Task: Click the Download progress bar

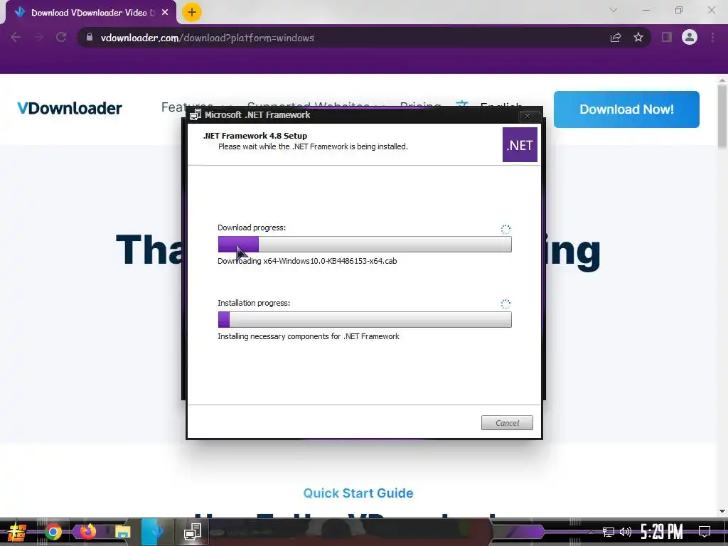Action: pos(365,245)
